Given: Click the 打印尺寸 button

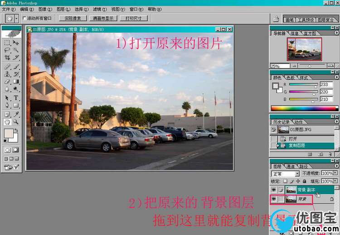Looking at the screenshot, I should point(134,19).
